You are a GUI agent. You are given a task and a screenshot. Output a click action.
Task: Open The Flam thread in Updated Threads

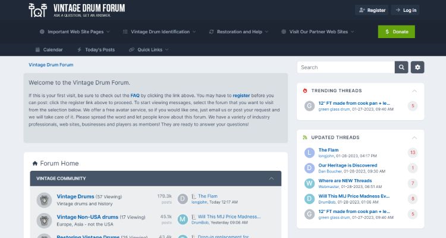coord(328,150)
